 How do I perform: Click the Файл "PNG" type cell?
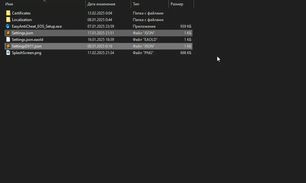pyautogui.click(x=143, y=53)
